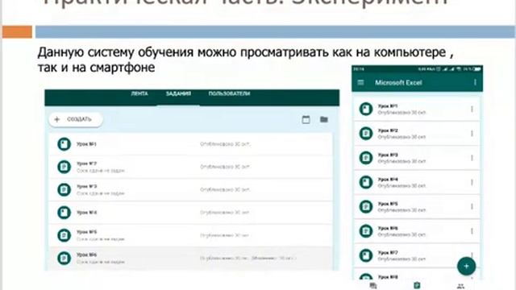Open three-dot menu for phone Урок №4
Screen dimensions: 516x290
tap(472, 182)
